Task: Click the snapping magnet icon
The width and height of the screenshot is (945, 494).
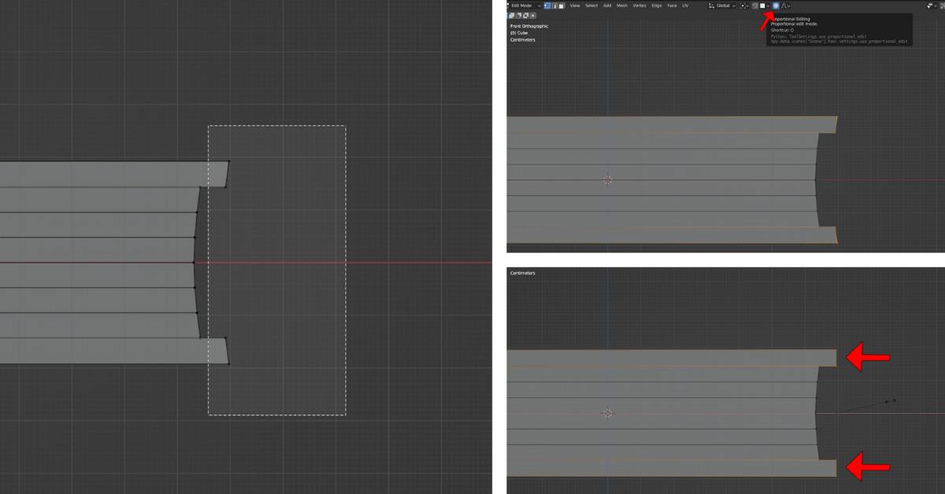Action: tap(755, 6)
